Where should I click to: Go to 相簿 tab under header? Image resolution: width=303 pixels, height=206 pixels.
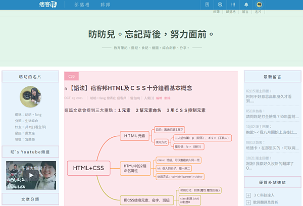click(216, 12)
